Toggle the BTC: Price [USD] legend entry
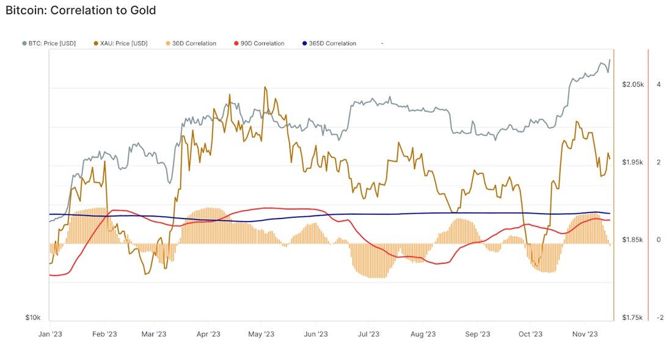 49,43
